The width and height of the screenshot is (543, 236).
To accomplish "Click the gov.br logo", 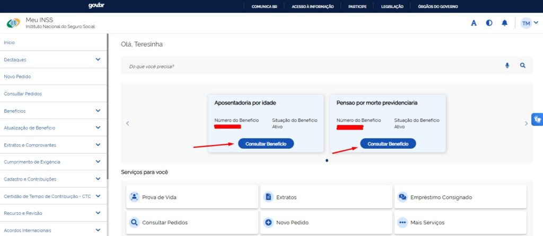I will pyautogui.click(x=97, y=6).
